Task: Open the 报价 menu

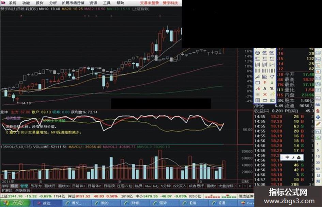Action: click(x=40, y=3)
